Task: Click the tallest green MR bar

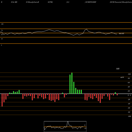Action: click(x=72, y=83)
